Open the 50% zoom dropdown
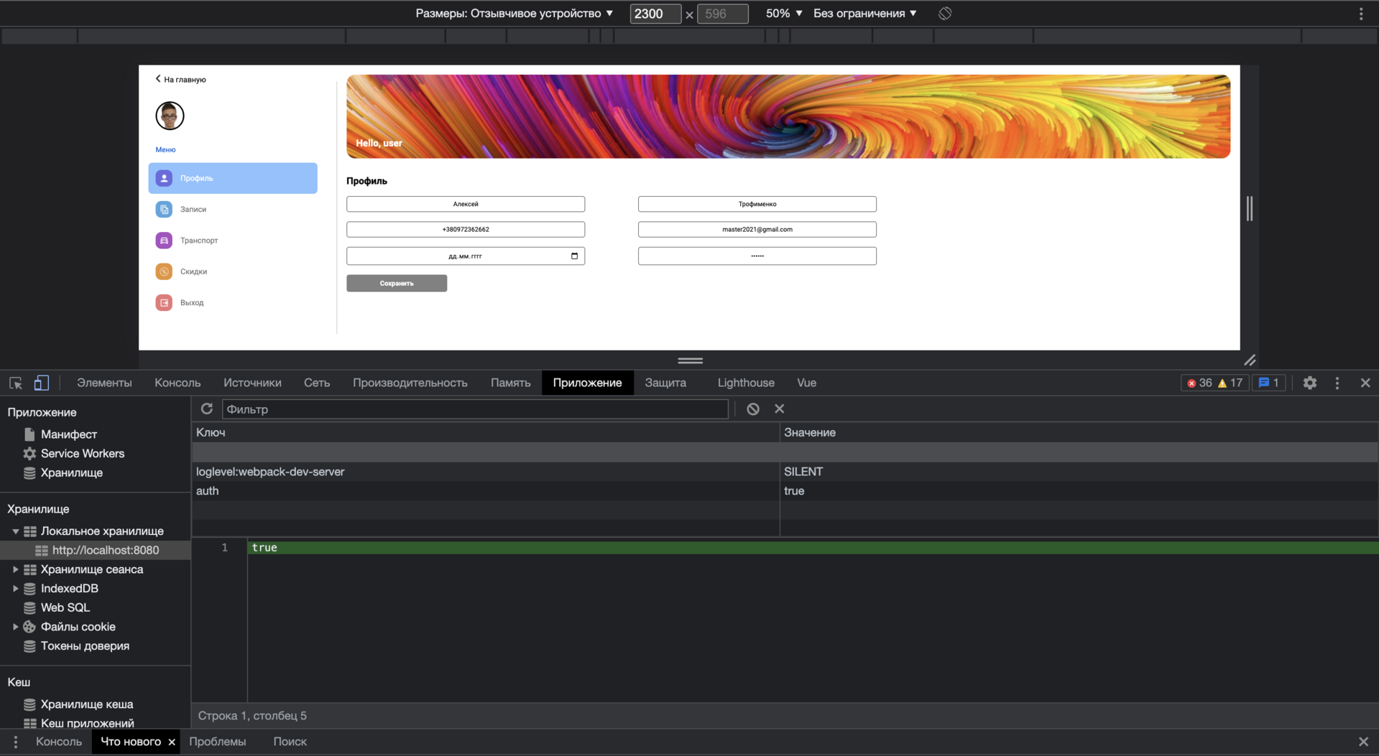This screenshot has width=1379, height=756. (x=784, y=14)
